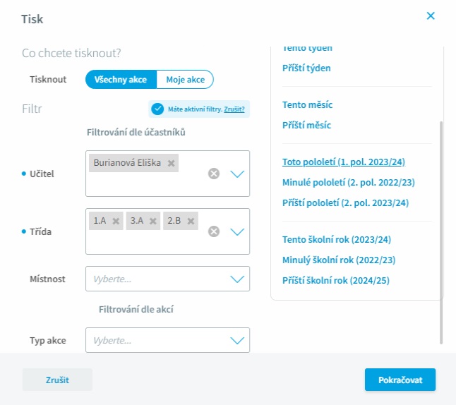Clear all selected teachers in Učitel field

pyautogui.click(x=214, y=174)
